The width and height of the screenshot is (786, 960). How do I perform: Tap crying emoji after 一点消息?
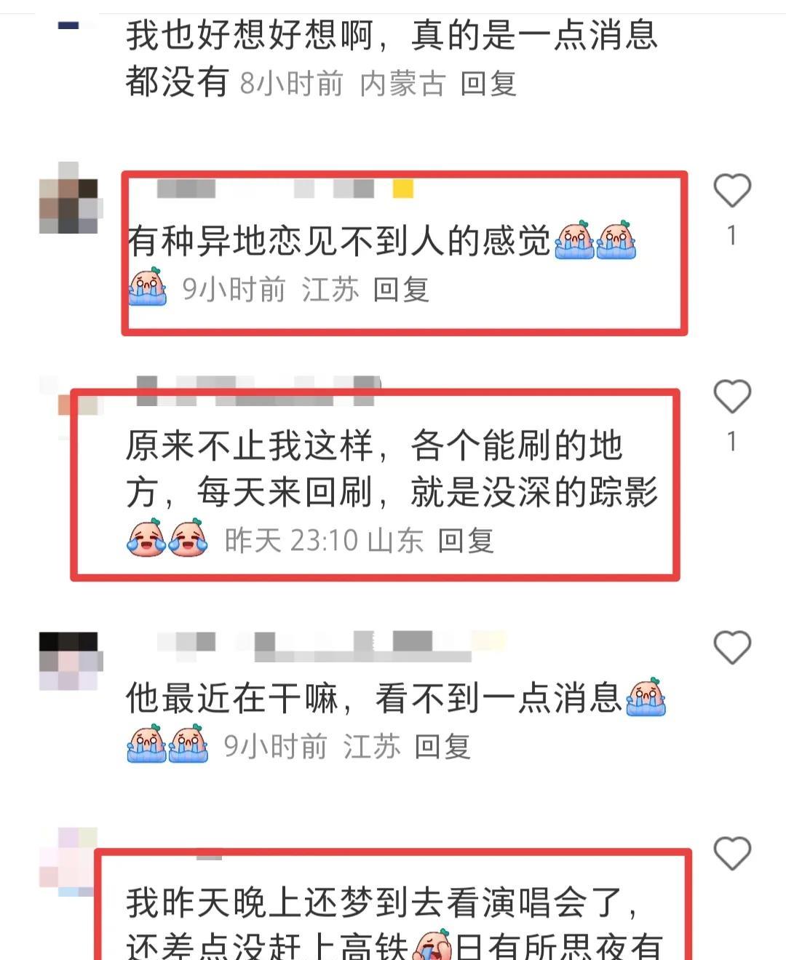click(646, 698)
